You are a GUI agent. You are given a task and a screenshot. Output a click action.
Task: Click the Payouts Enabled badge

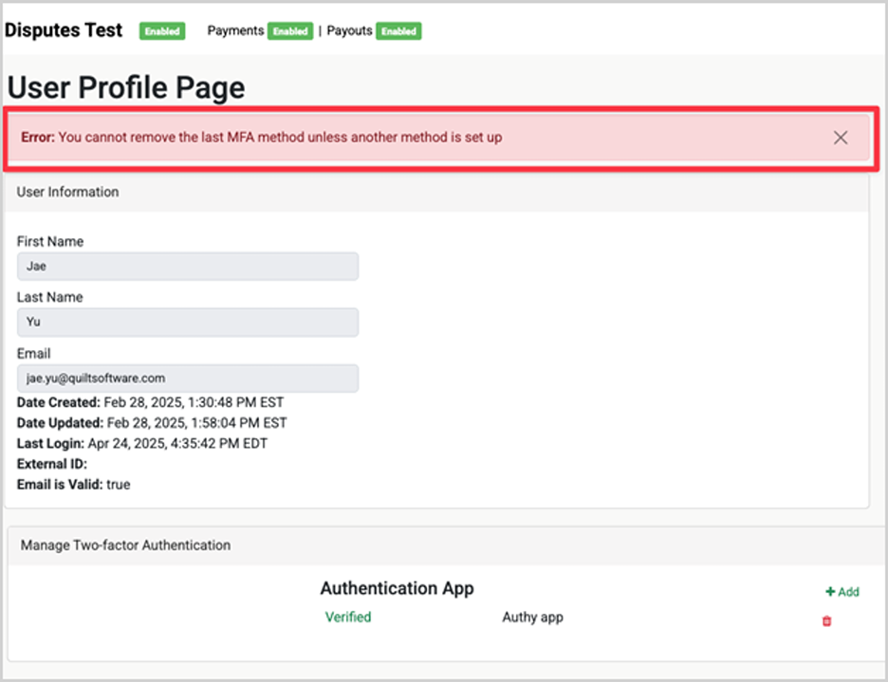(x=398, y=31)
